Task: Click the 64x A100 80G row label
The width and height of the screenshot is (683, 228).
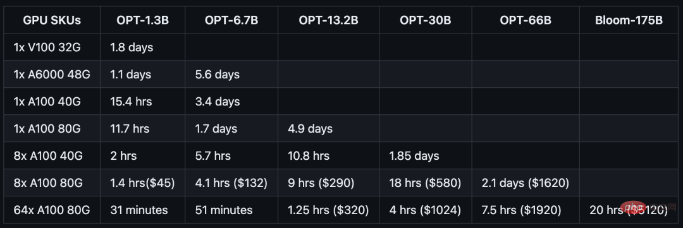Action: (x=52, y=210)
